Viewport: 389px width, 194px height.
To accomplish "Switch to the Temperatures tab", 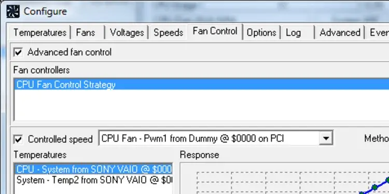I will point(40,33).
